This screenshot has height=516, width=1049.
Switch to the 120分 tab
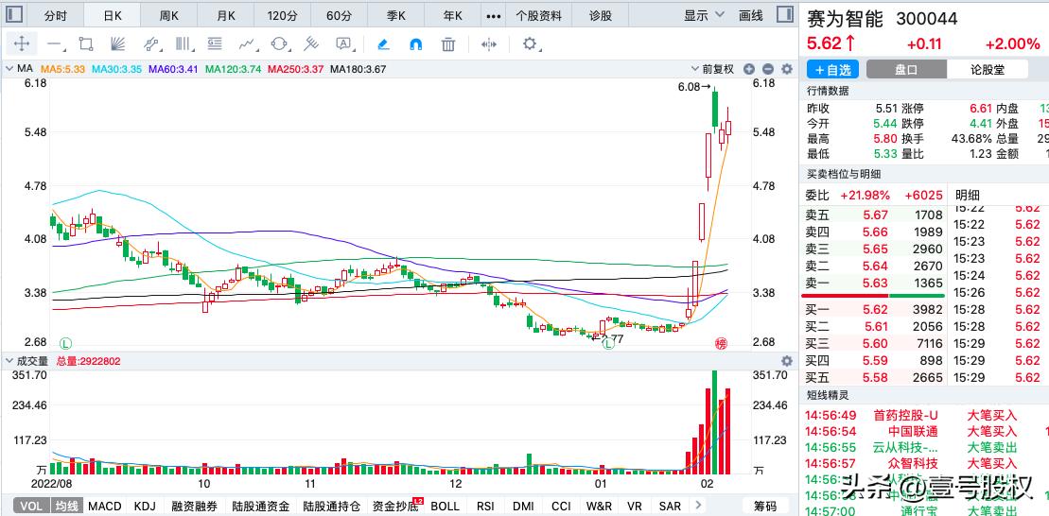(282, 15)
